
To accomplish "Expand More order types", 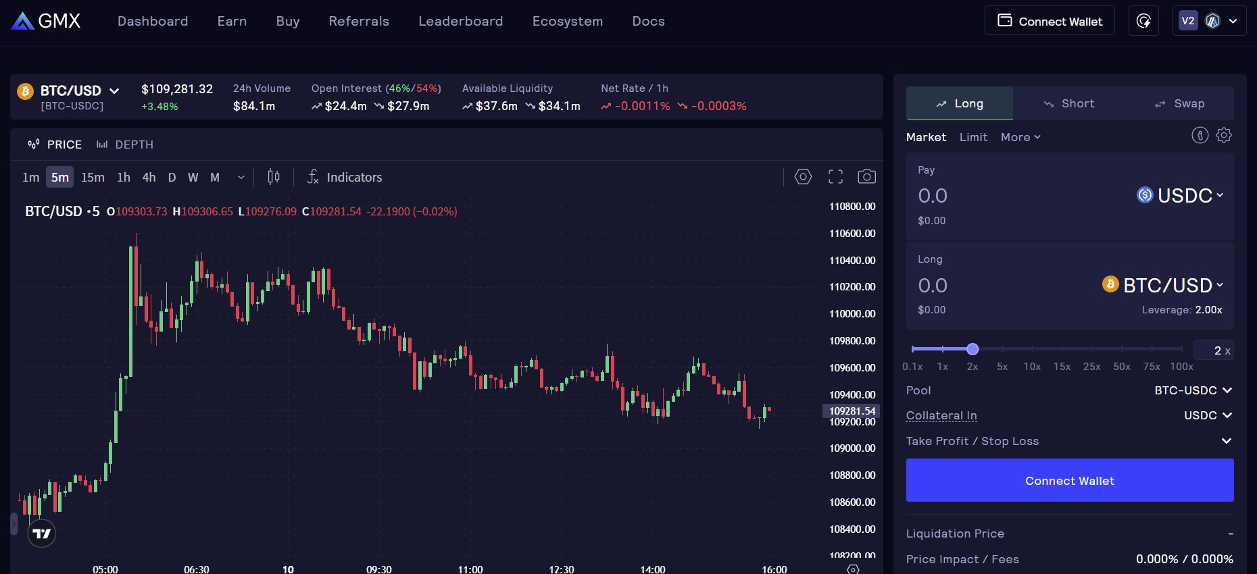I will pyautogui.click(x=1020, y=137).
